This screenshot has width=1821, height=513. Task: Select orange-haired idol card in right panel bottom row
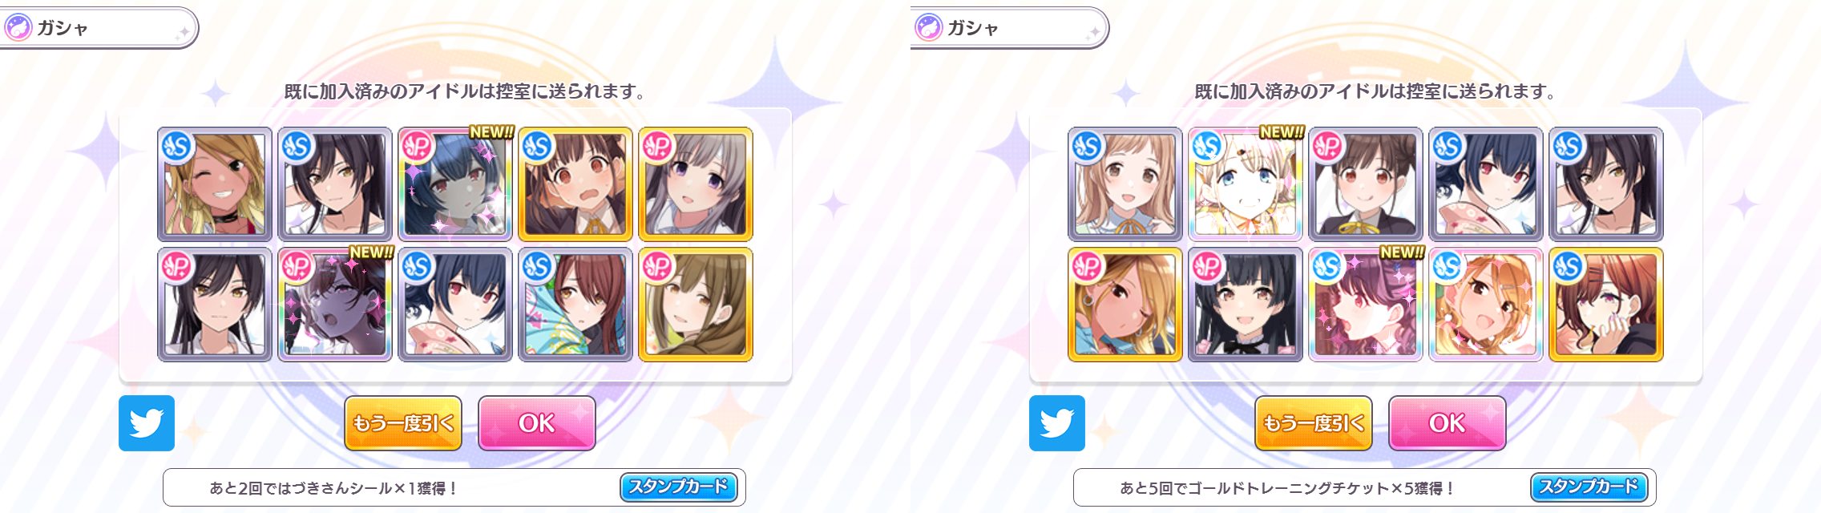pos(1486,305)
